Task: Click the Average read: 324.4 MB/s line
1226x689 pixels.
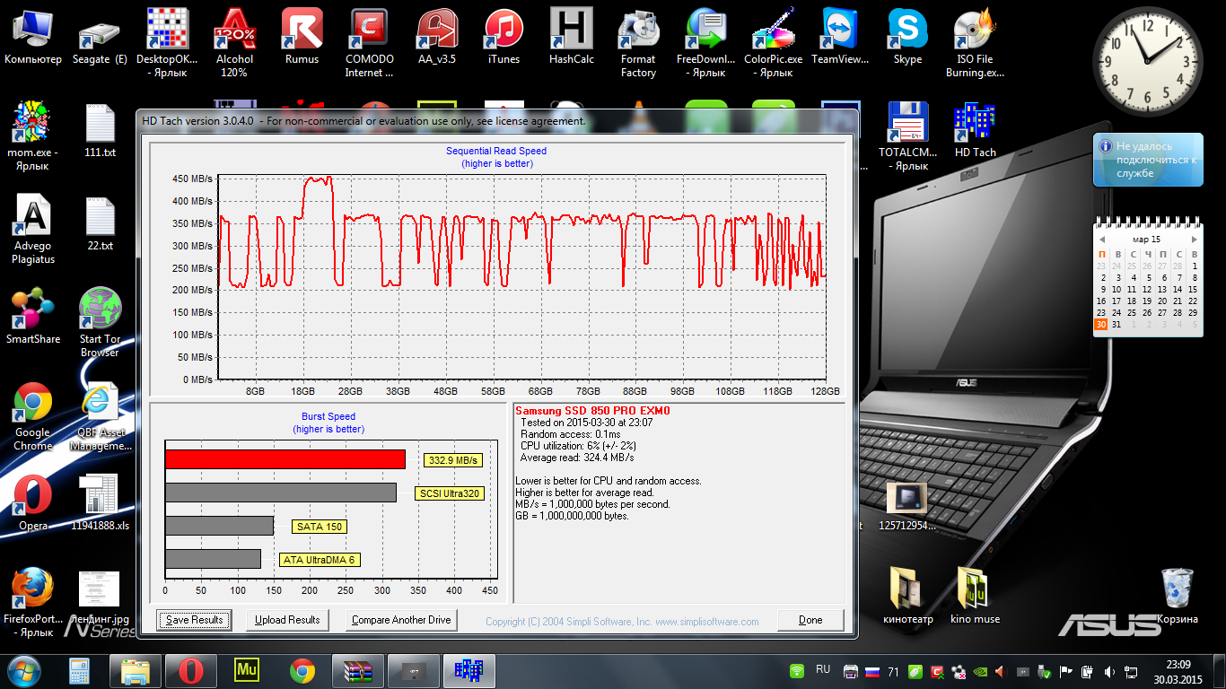Action: 577,458
